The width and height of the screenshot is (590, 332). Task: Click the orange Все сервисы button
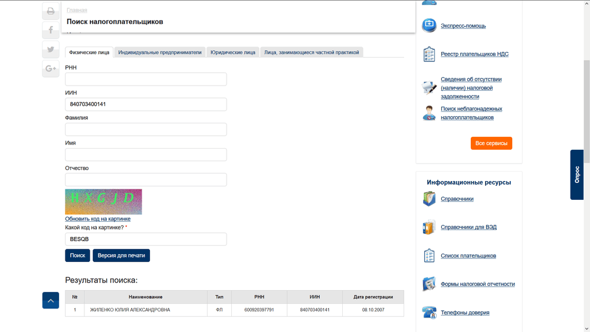click(x=491, y=143)
